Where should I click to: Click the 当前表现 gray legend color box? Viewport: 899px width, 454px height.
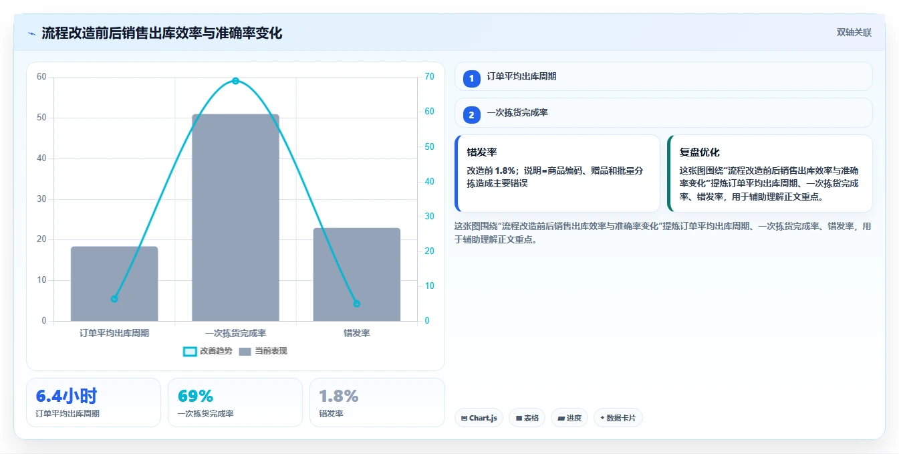(x=245, y=352)
